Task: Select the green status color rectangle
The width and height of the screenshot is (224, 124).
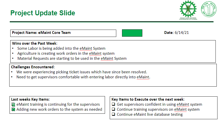Action: (x=132, y=33)
